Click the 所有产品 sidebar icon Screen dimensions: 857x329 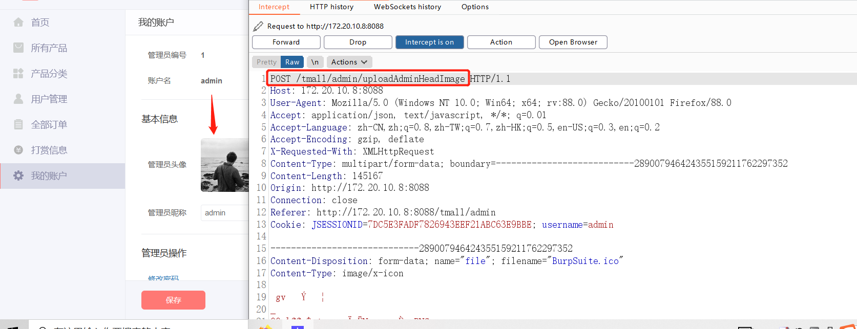point(18,48)
